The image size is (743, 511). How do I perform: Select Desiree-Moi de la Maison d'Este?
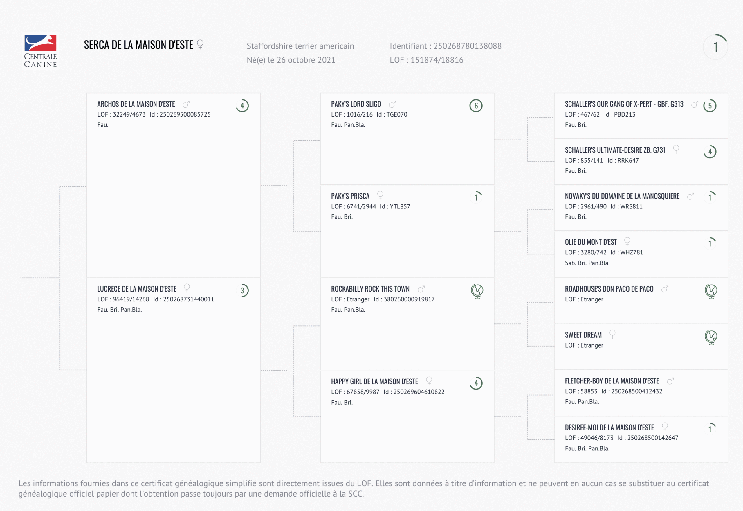[609, 428]
